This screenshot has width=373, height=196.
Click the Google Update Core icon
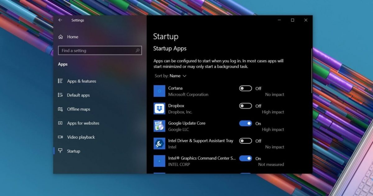159,126
